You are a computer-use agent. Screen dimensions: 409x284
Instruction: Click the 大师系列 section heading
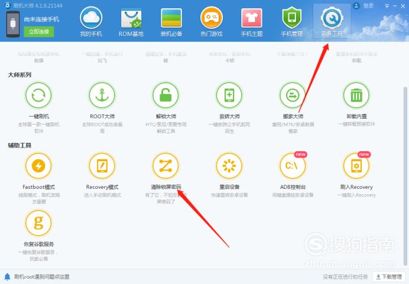tap(20, 75)
